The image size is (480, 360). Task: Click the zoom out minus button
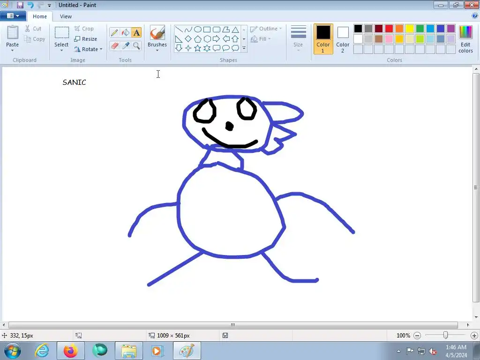click(x=417, y=336)
